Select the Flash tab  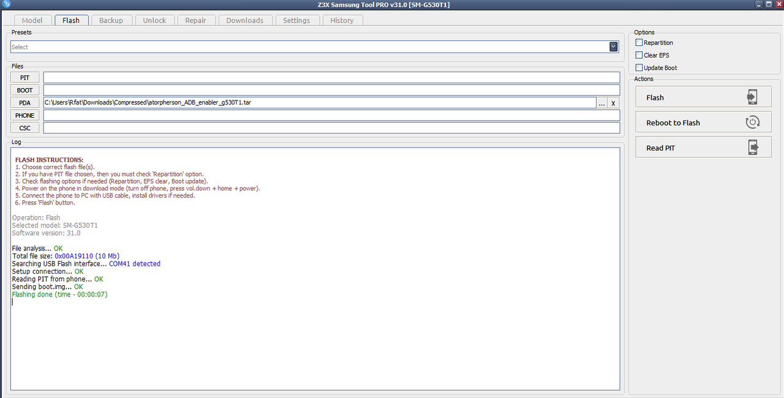click(x=71, y=20)
